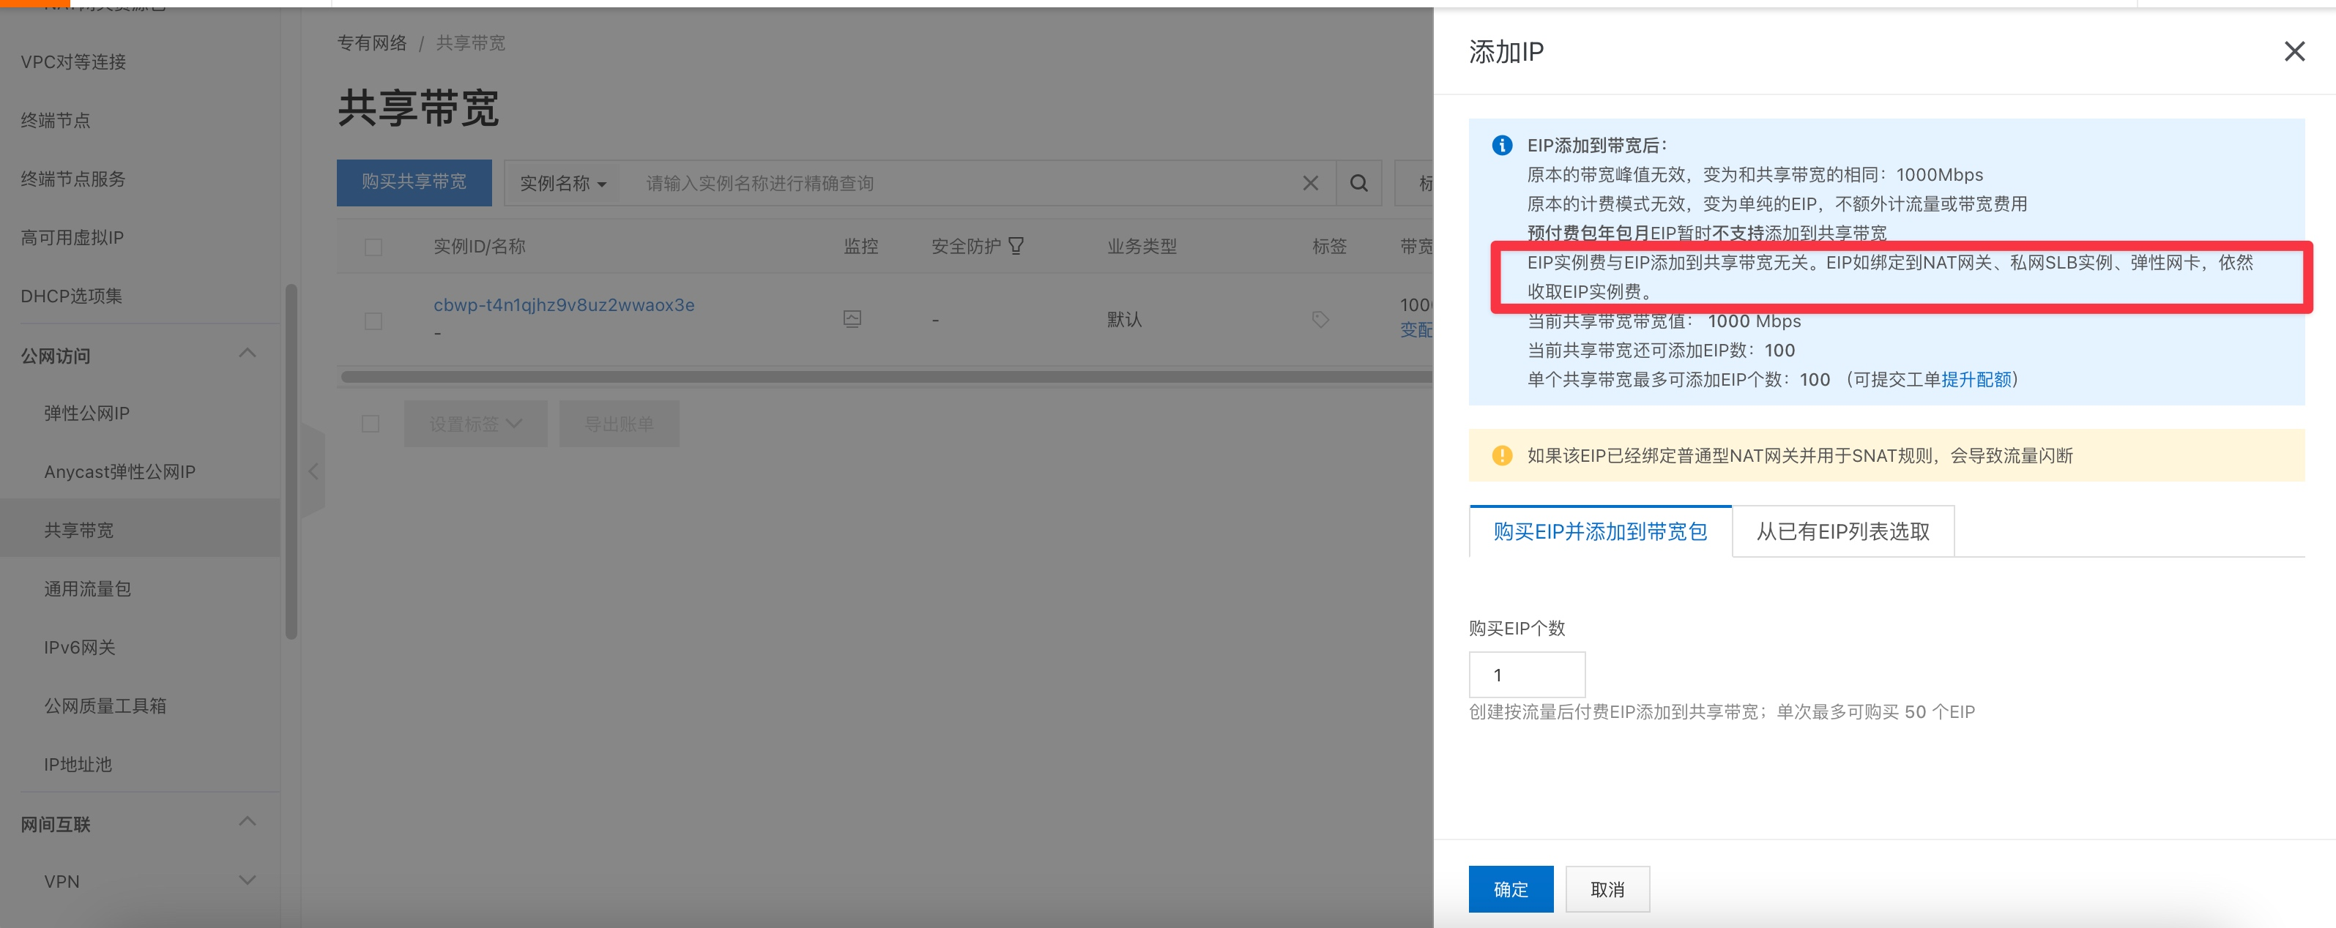Tick the cbwp-t4n1qjhz9v8uz2wwaox3e row checkbox

(373, 321)
